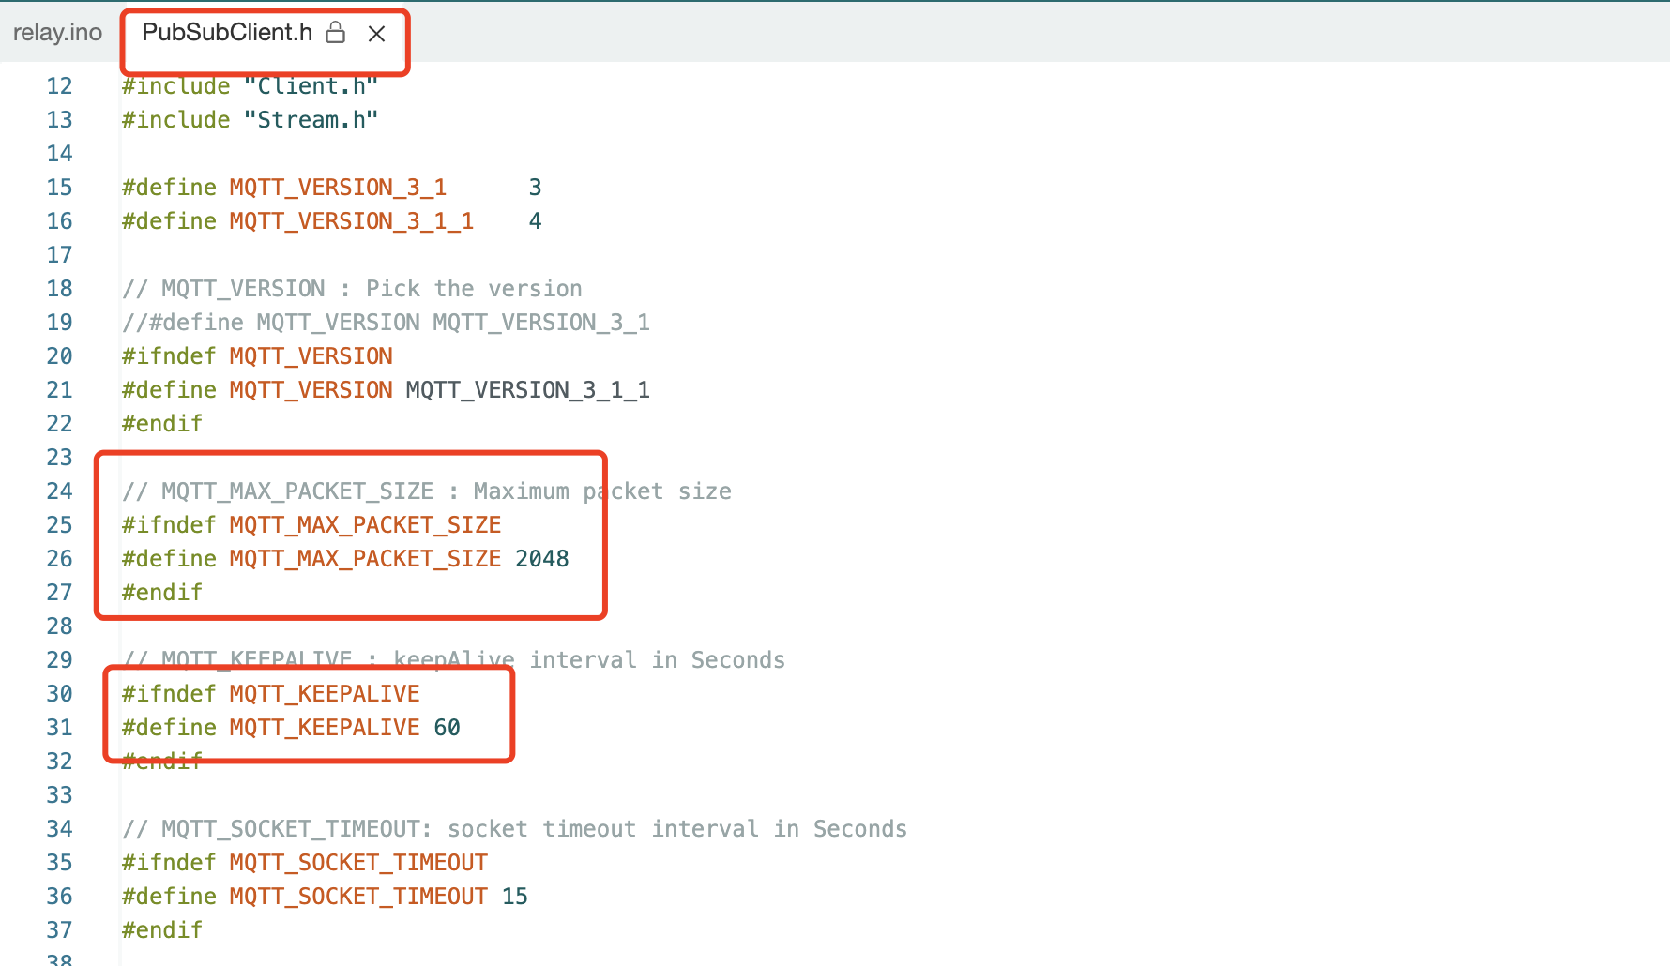Select the PubSubClient.h tab
Screen dimensions: 1670x966
click(x=226, y=33)
